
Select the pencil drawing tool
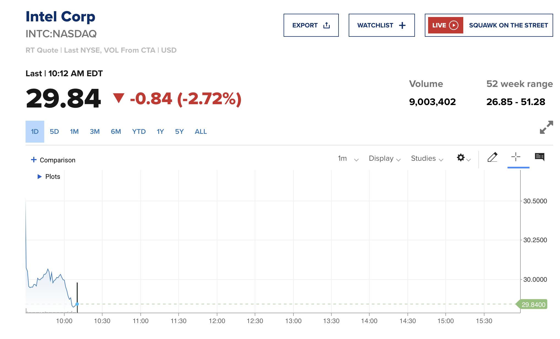(x=492, y=157)
